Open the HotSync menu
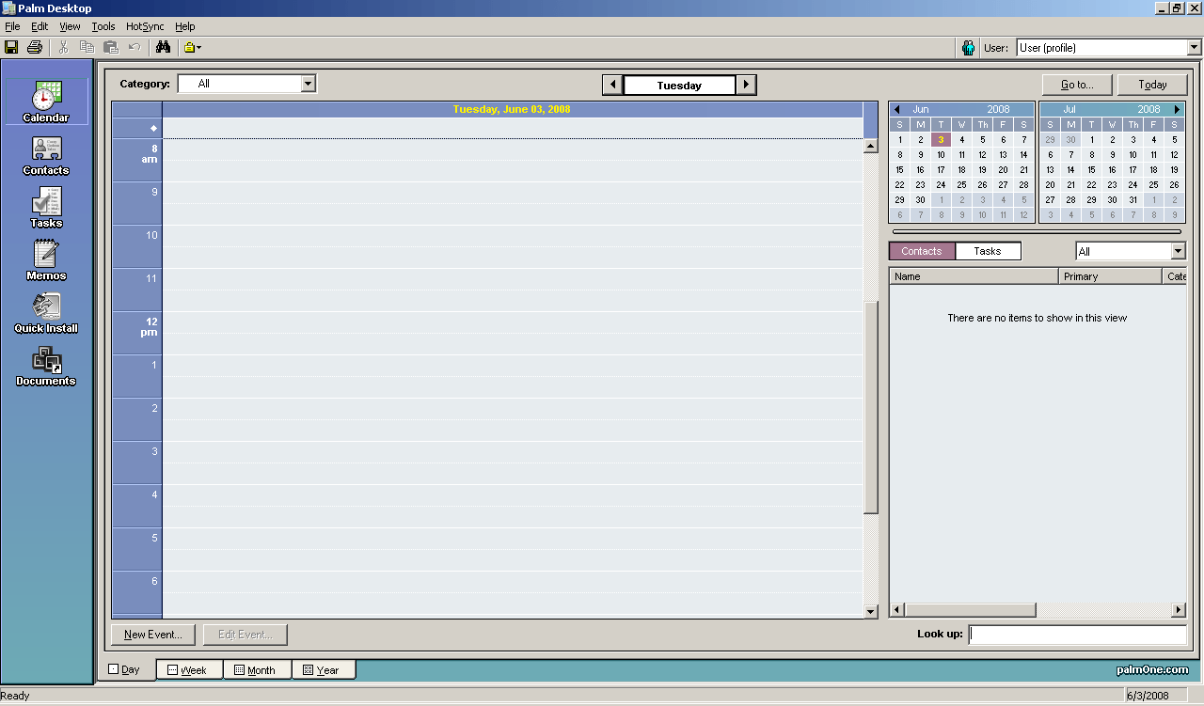This screenshot has width=1204, height=706. click(x=145, y=26)
